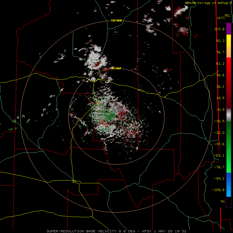Select the 92.3 scale value
The image size is (233, 233).
[x=220, y=41]
